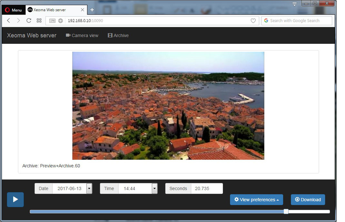Click the archive timeline slider handle
Viewport: 345px width, 222px height.
tap(286, 211)
